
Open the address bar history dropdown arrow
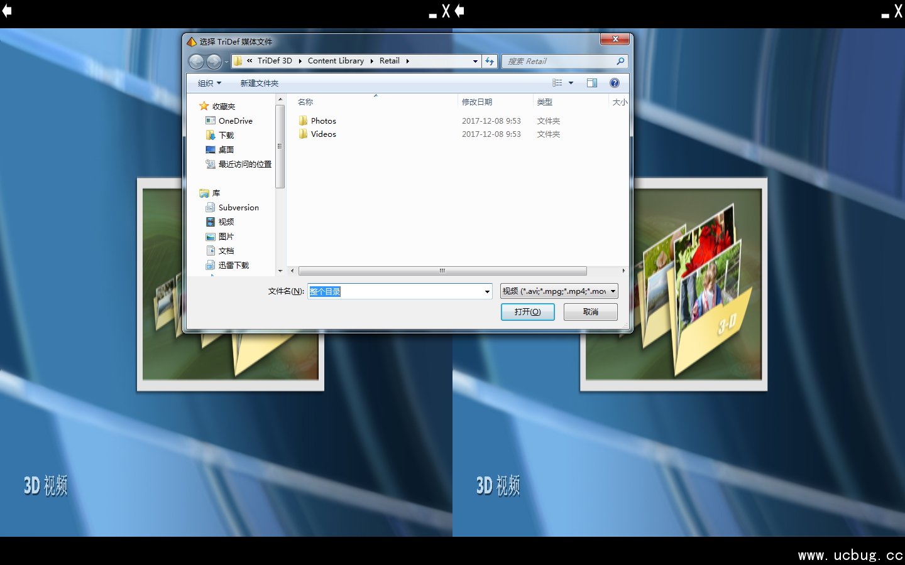tap(475, 62)
